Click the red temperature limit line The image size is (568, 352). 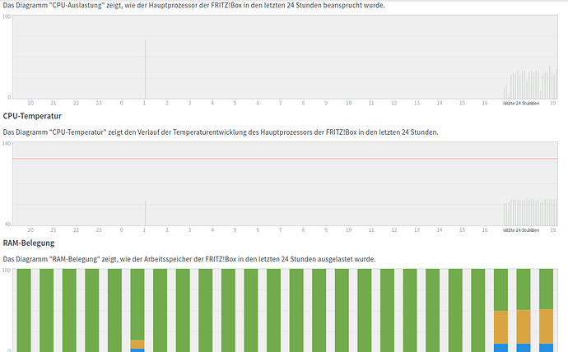(x=285, y=159)
